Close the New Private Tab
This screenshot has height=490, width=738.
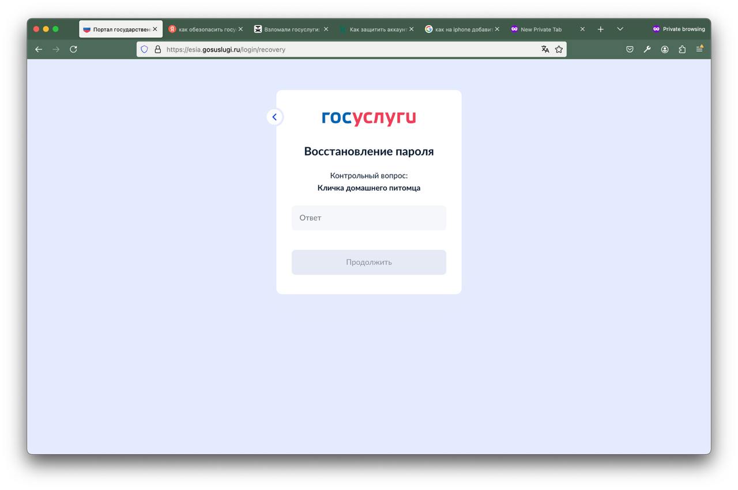(x=582, y=29)
